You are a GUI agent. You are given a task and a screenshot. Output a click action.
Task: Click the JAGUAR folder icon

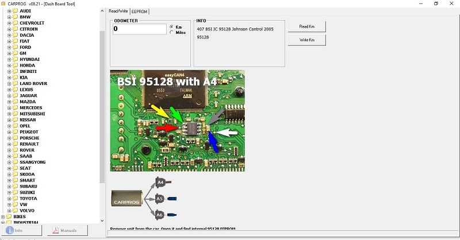16,95
